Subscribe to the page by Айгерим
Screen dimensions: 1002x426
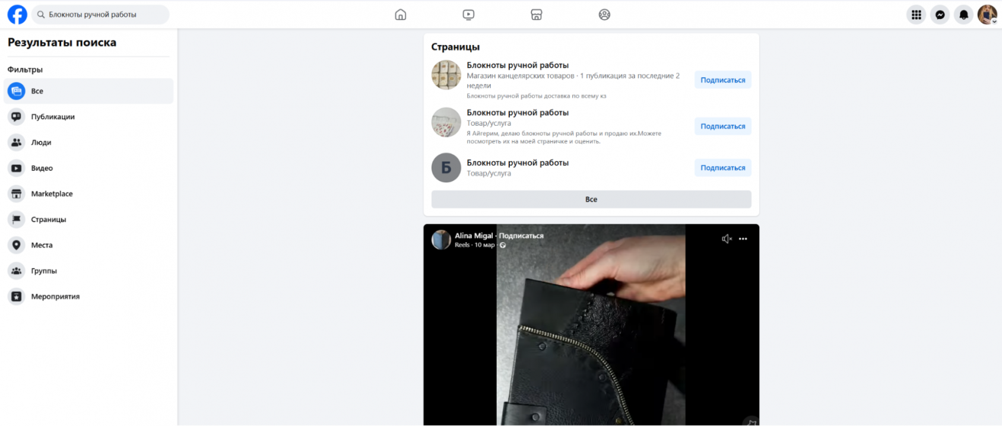point(722,126)
